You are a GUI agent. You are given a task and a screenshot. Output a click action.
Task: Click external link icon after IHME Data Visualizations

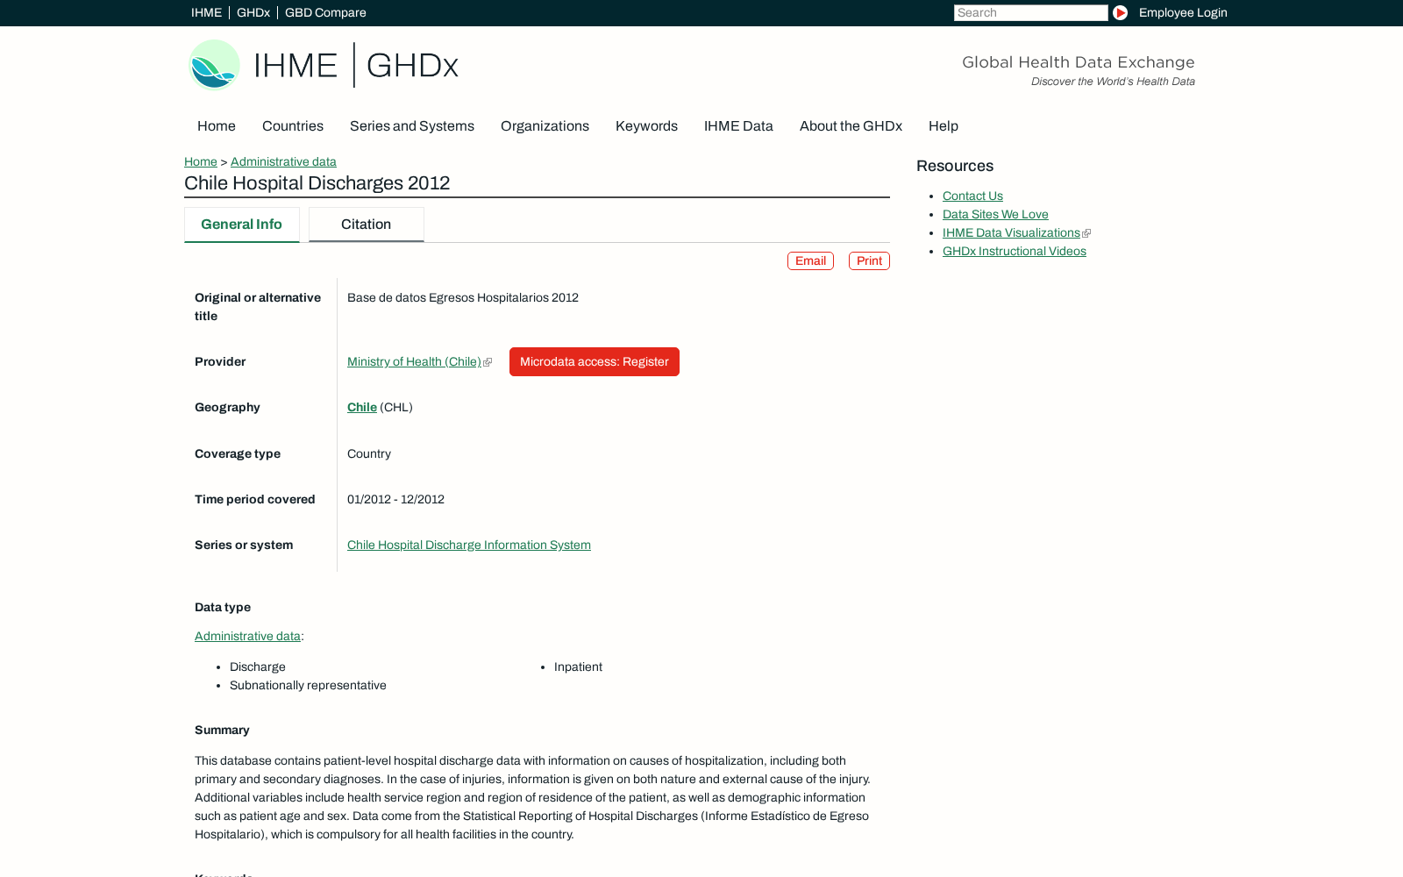tap(1086, 233)
